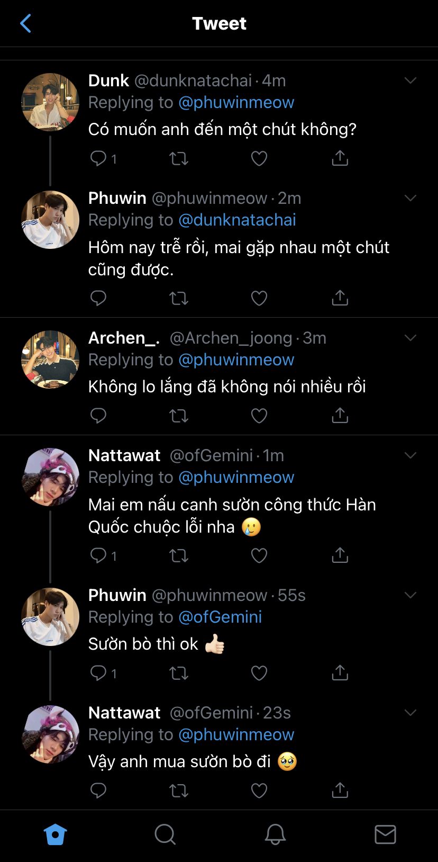
Task: Heart Archen_'s reply tweet
Action: [x=259, y=416]
